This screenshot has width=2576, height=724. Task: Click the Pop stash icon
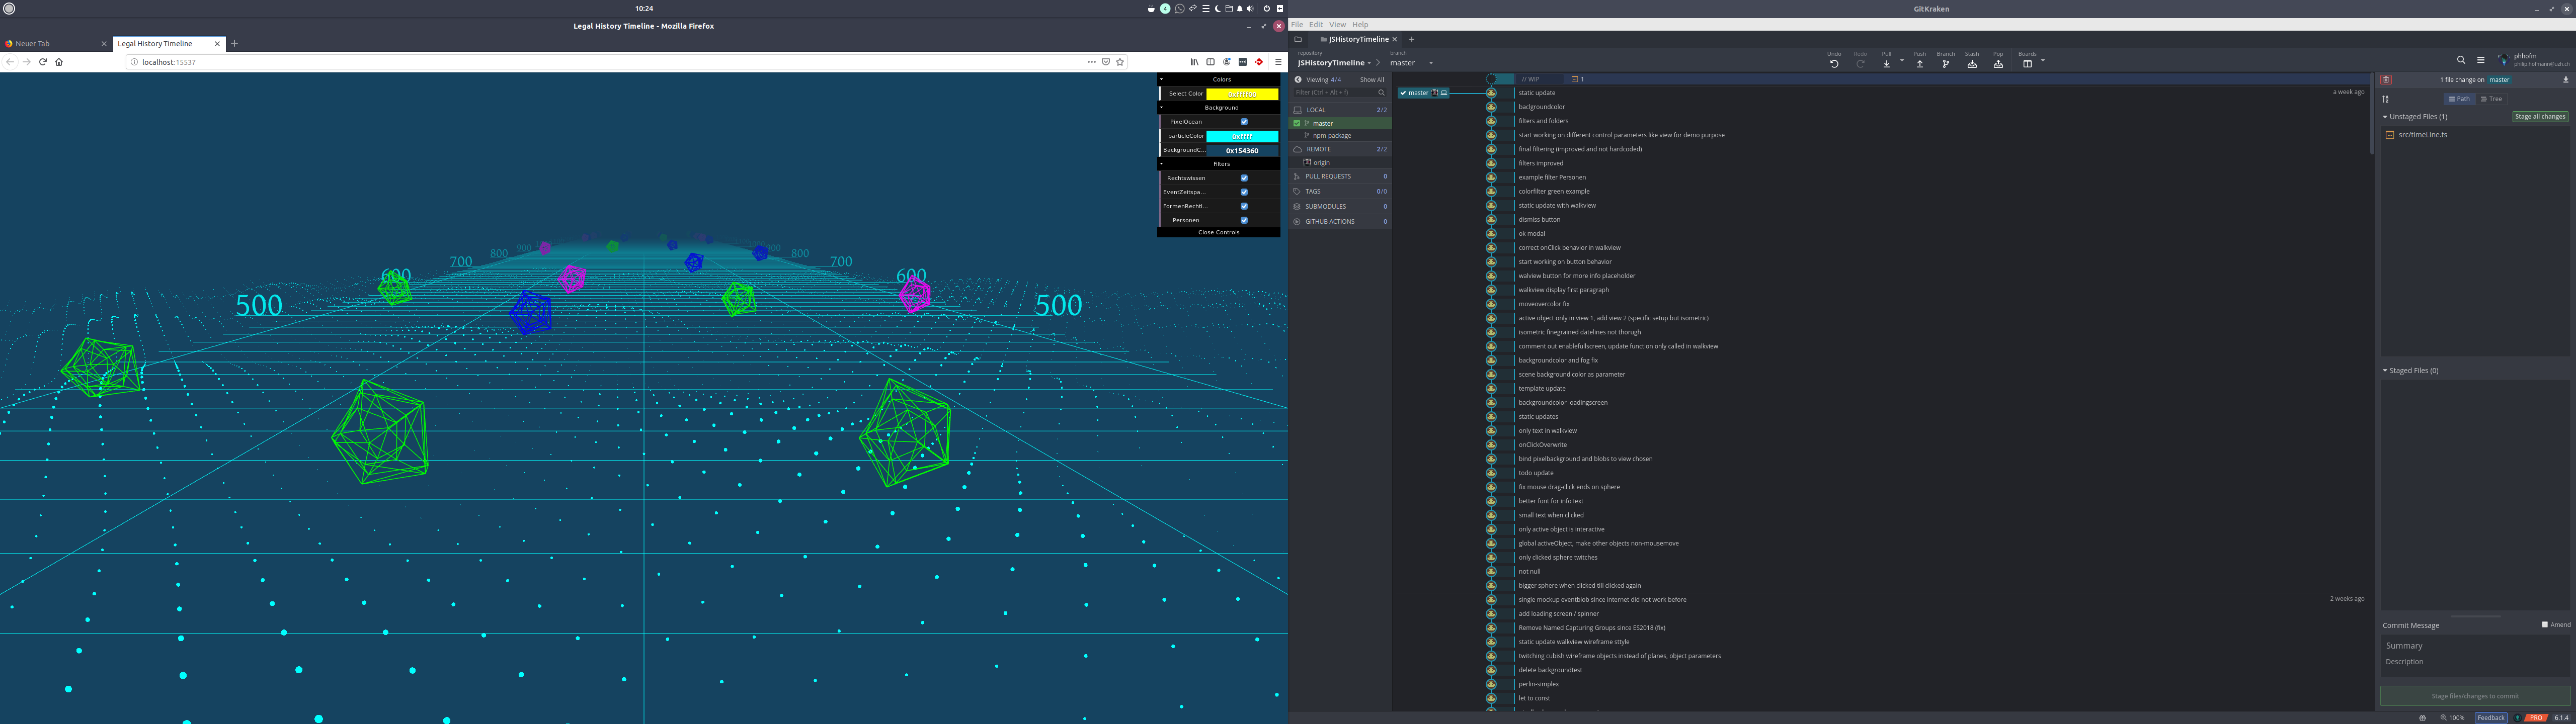coord(1998,64)
